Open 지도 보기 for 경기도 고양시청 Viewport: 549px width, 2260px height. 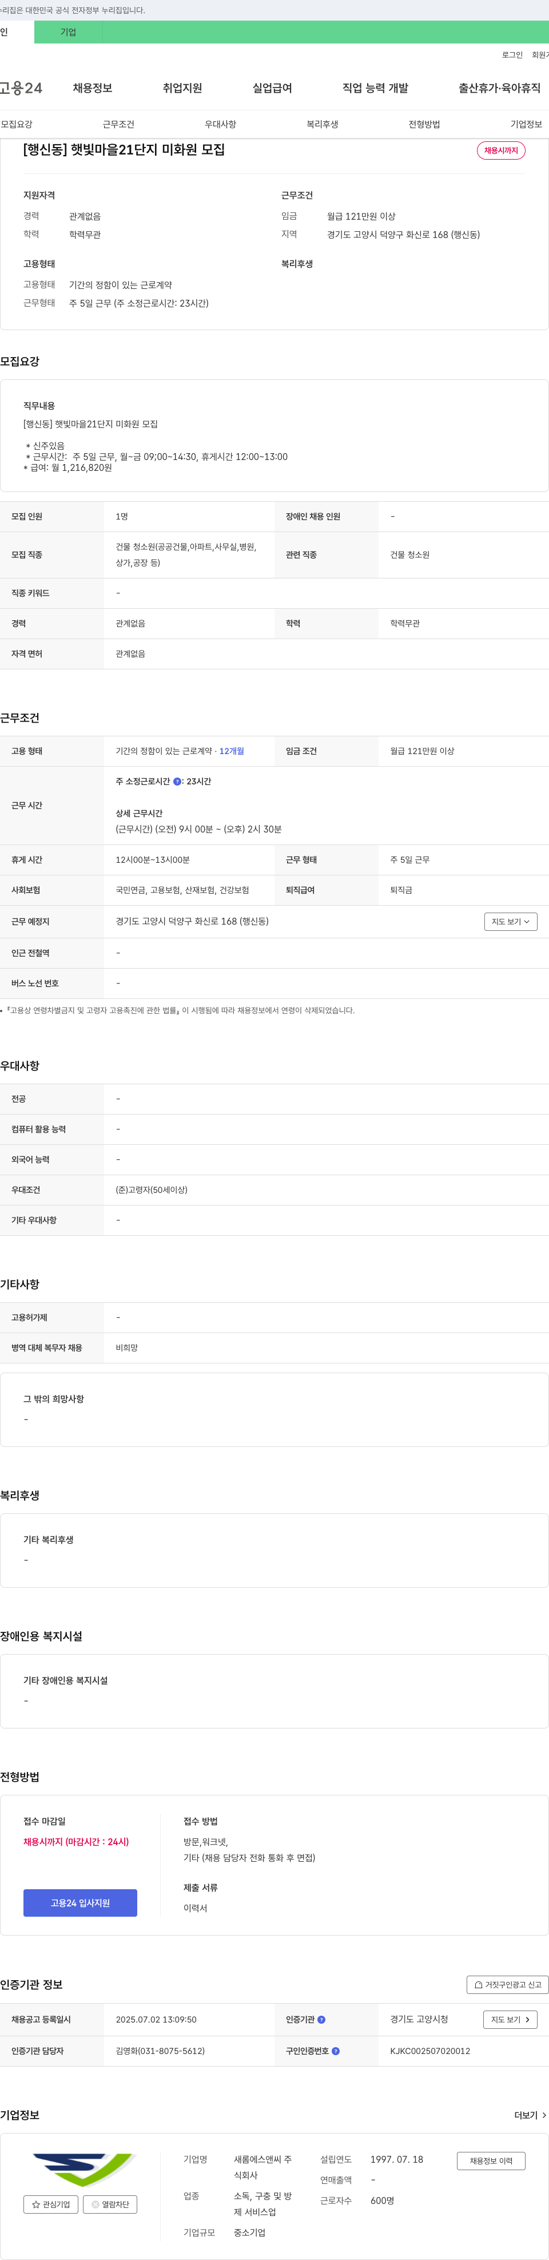click(x=511, y=2020)
